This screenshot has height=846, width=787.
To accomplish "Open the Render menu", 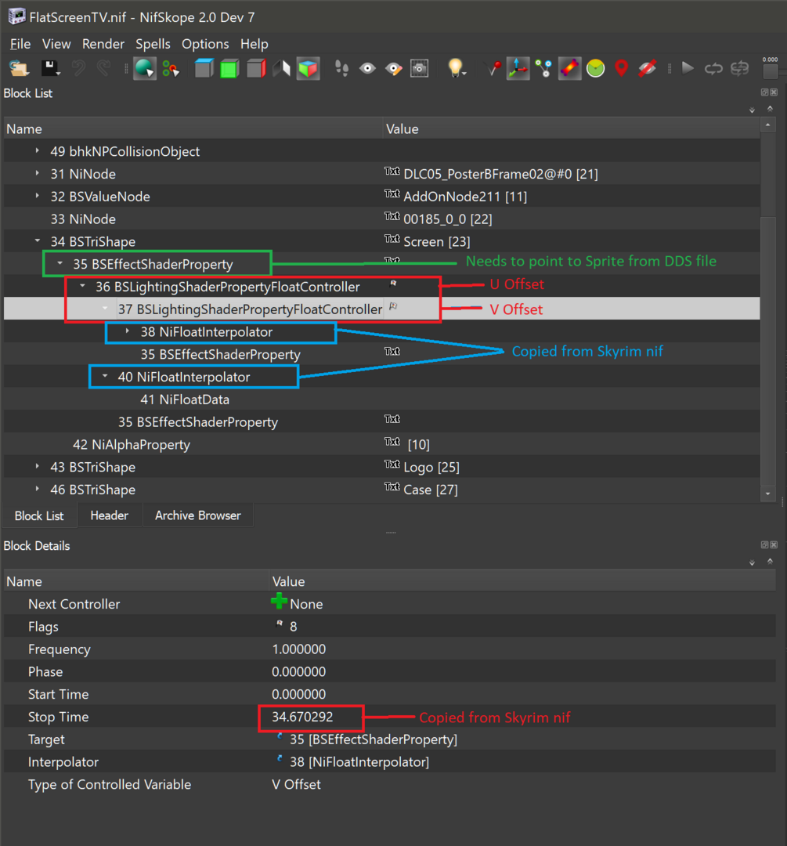I will (x=103, y=44).
